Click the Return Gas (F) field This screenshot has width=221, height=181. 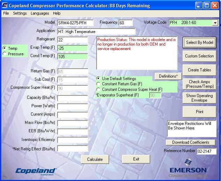pos(73,72)
